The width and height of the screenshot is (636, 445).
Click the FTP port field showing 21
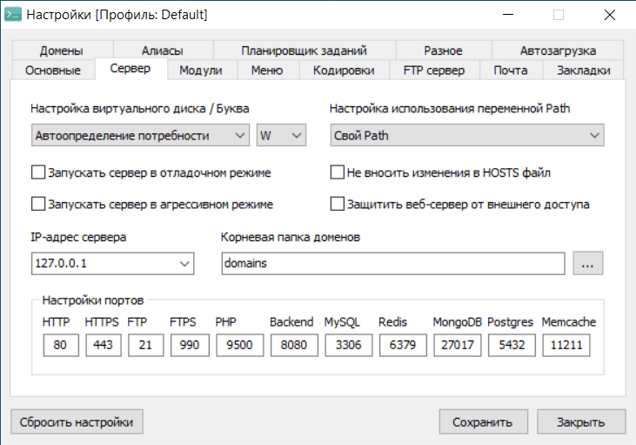coord(145,345)
